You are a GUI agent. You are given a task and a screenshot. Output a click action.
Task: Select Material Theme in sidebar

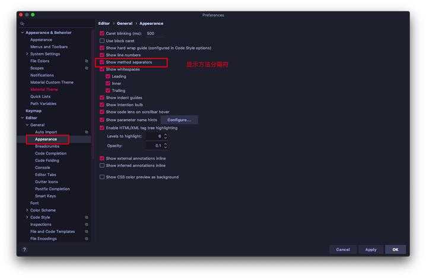44,90
